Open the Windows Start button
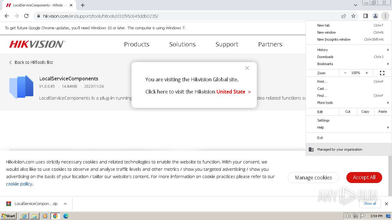Viewport: 392px width, 220px height. 9,216
